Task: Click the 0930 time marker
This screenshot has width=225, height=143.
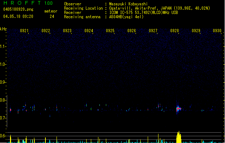Action: [x=217, y=31]
